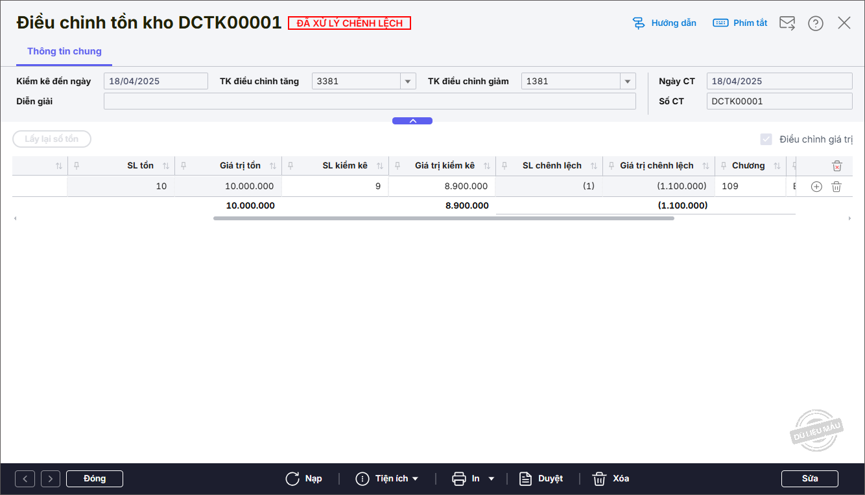This screenshot has height=495, width=865.
Task: Click the table's horizontal scrollbar thumb
Action: pos(444,218)
